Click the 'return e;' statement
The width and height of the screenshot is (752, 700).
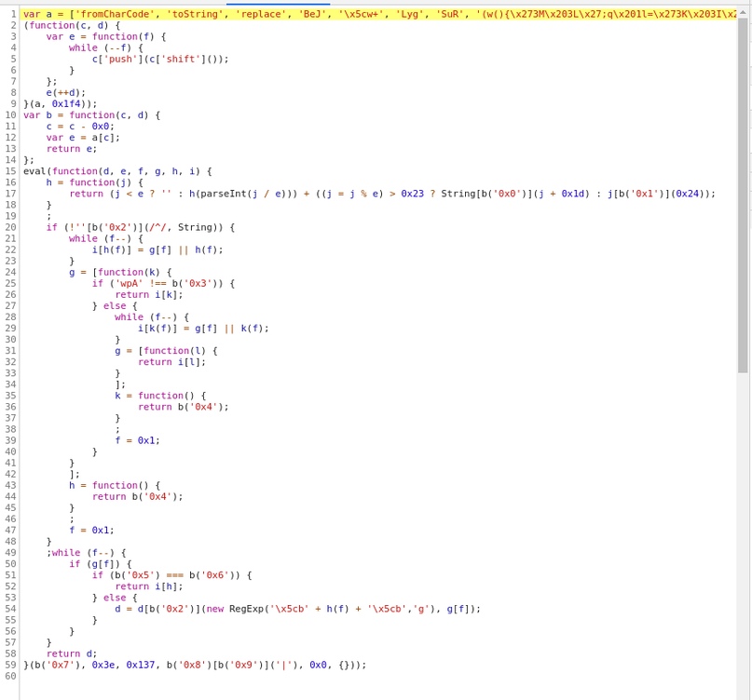coord(72,149)
